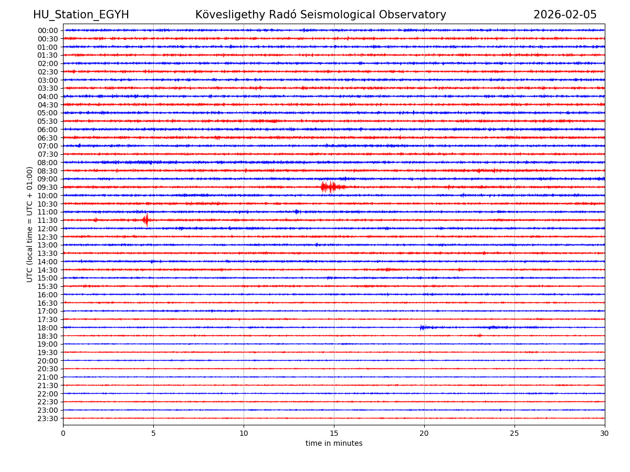The image size is (630, 472).
Task: Click the small blip on the 11:00 trace
Action: click(x=297, y=212)
